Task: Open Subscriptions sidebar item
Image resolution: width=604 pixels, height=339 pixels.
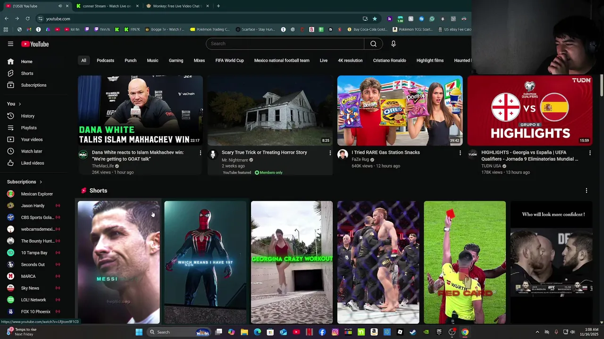Action: (34, 85)
